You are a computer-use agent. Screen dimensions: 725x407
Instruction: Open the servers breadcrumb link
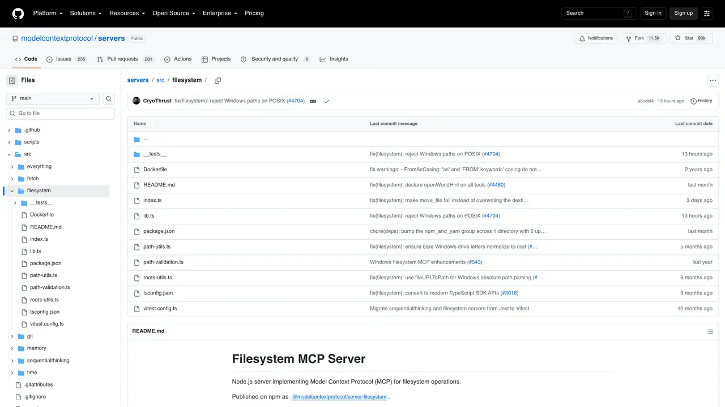(x=138, y=80)
